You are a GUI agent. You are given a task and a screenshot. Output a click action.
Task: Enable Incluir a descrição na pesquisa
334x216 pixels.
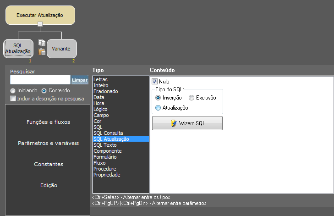[x=13, y=99]
